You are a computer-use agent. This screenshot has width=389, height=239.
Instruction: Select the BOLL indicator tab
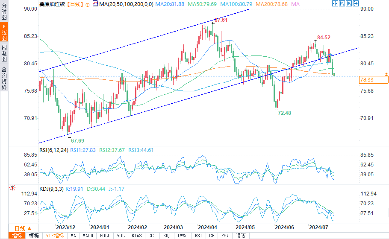[x=105, y=236]
